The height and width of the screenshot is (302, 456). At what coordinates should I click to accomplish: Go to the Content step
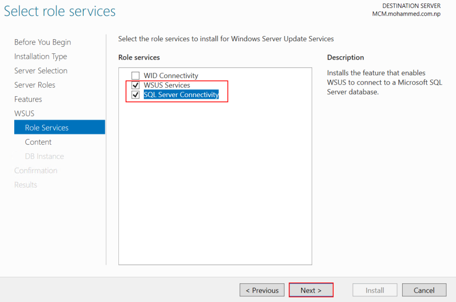tap(38, 142)
